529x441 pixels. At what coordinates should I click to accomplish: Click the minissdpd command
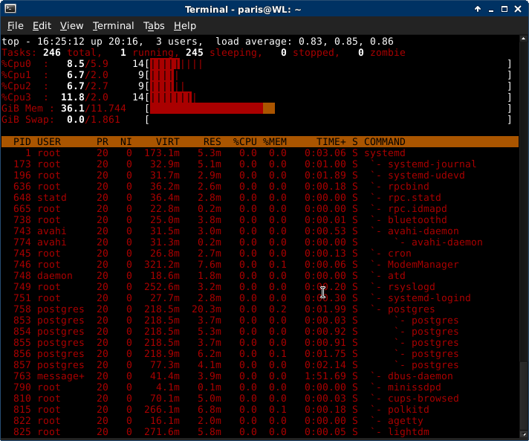click(415, 387)
